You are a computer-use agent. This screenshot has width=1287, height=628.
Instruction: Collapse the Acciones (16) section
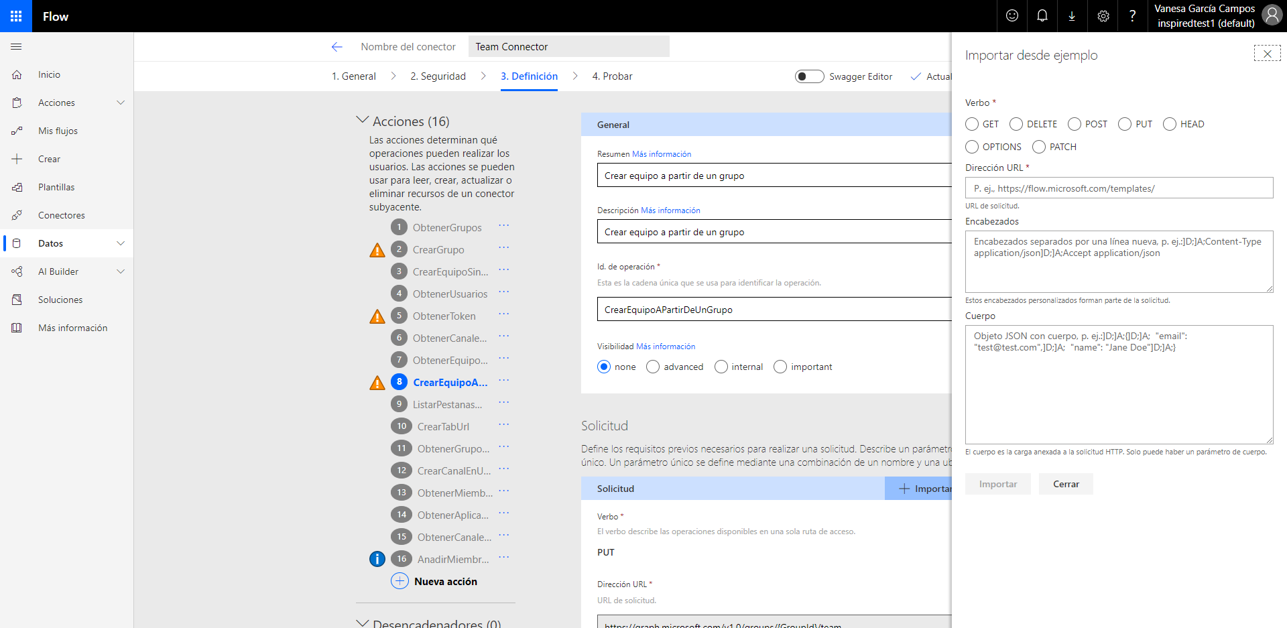363,121
